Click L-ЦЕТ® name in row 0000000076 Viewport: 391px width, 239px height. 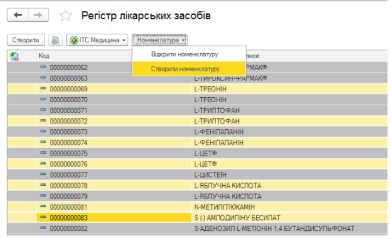coord(205,164)
